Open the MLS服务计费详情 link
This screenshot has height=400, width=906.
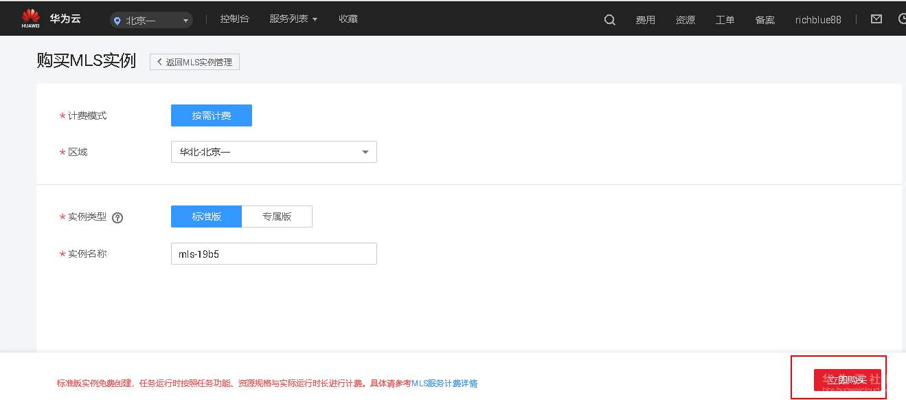(x=444, y=384)
